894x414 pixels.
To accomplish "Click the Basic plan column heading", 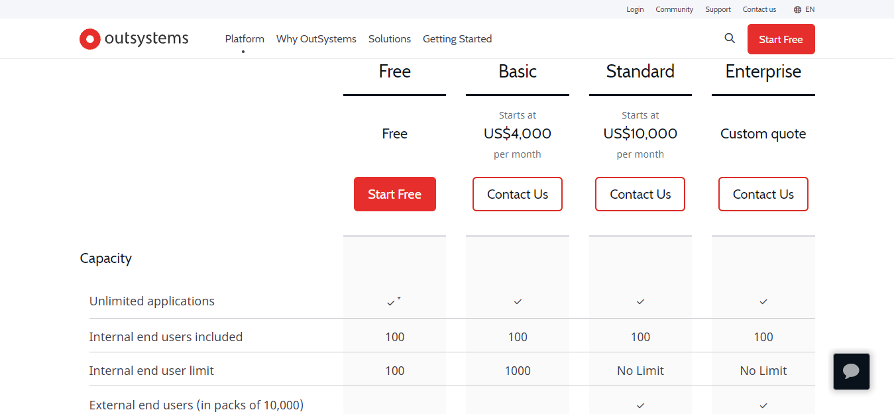I will [x=518, y=72].
